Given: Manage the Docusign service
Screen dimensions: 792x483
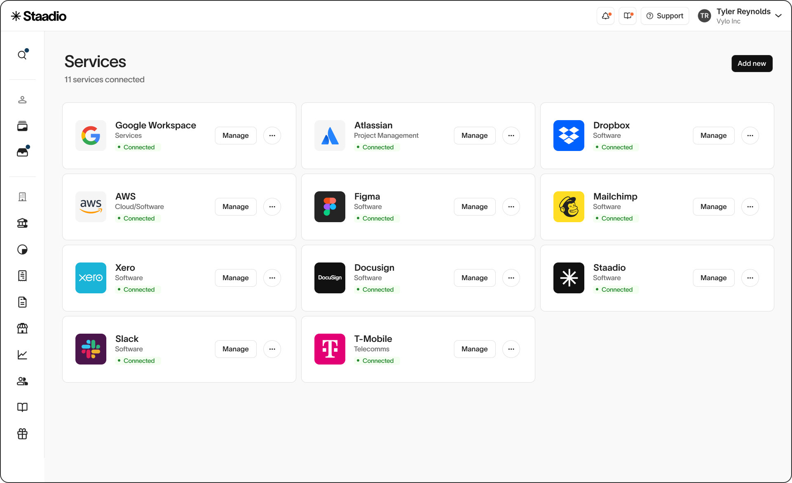Looking at the screenshot, I should (475, 278).
